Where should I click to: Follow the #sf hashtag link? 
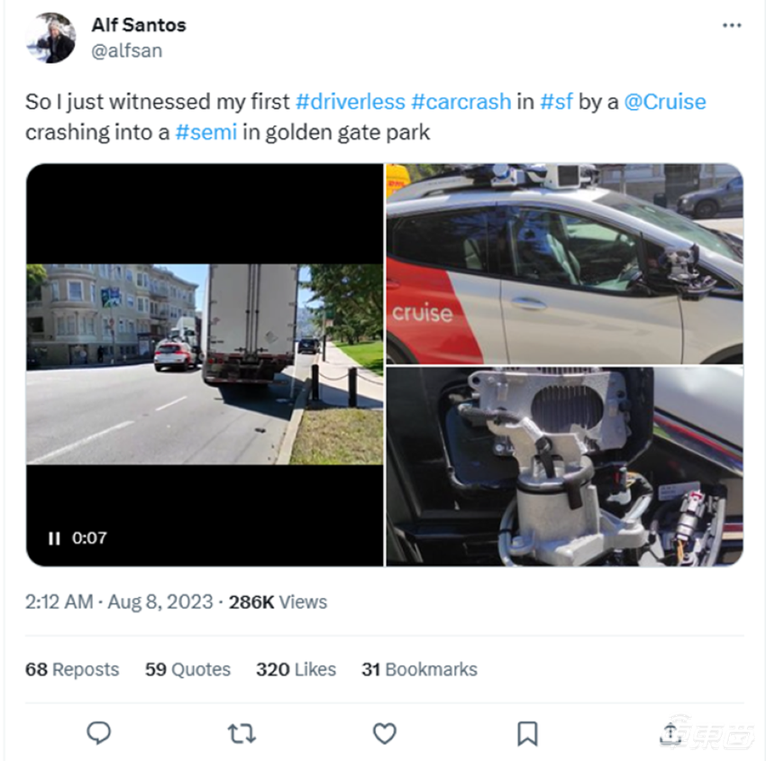(556, 102)
